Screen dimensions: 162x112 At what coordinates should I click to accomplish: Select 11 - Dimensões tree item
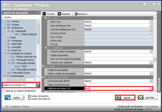15,44
